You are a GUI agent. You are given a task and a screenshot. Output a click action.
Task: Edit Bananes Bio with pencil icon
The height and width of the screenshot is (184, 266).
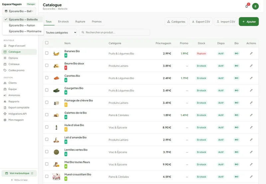point(251,53)
